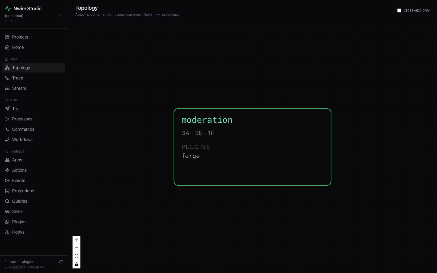Expand the unnamed project dropdown
Screen dimensions: 437x273
tap(33, 16)
